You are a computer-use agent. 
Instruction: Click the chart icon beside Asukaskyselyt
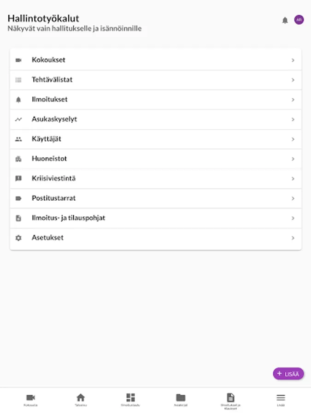(x=18, y=119)
